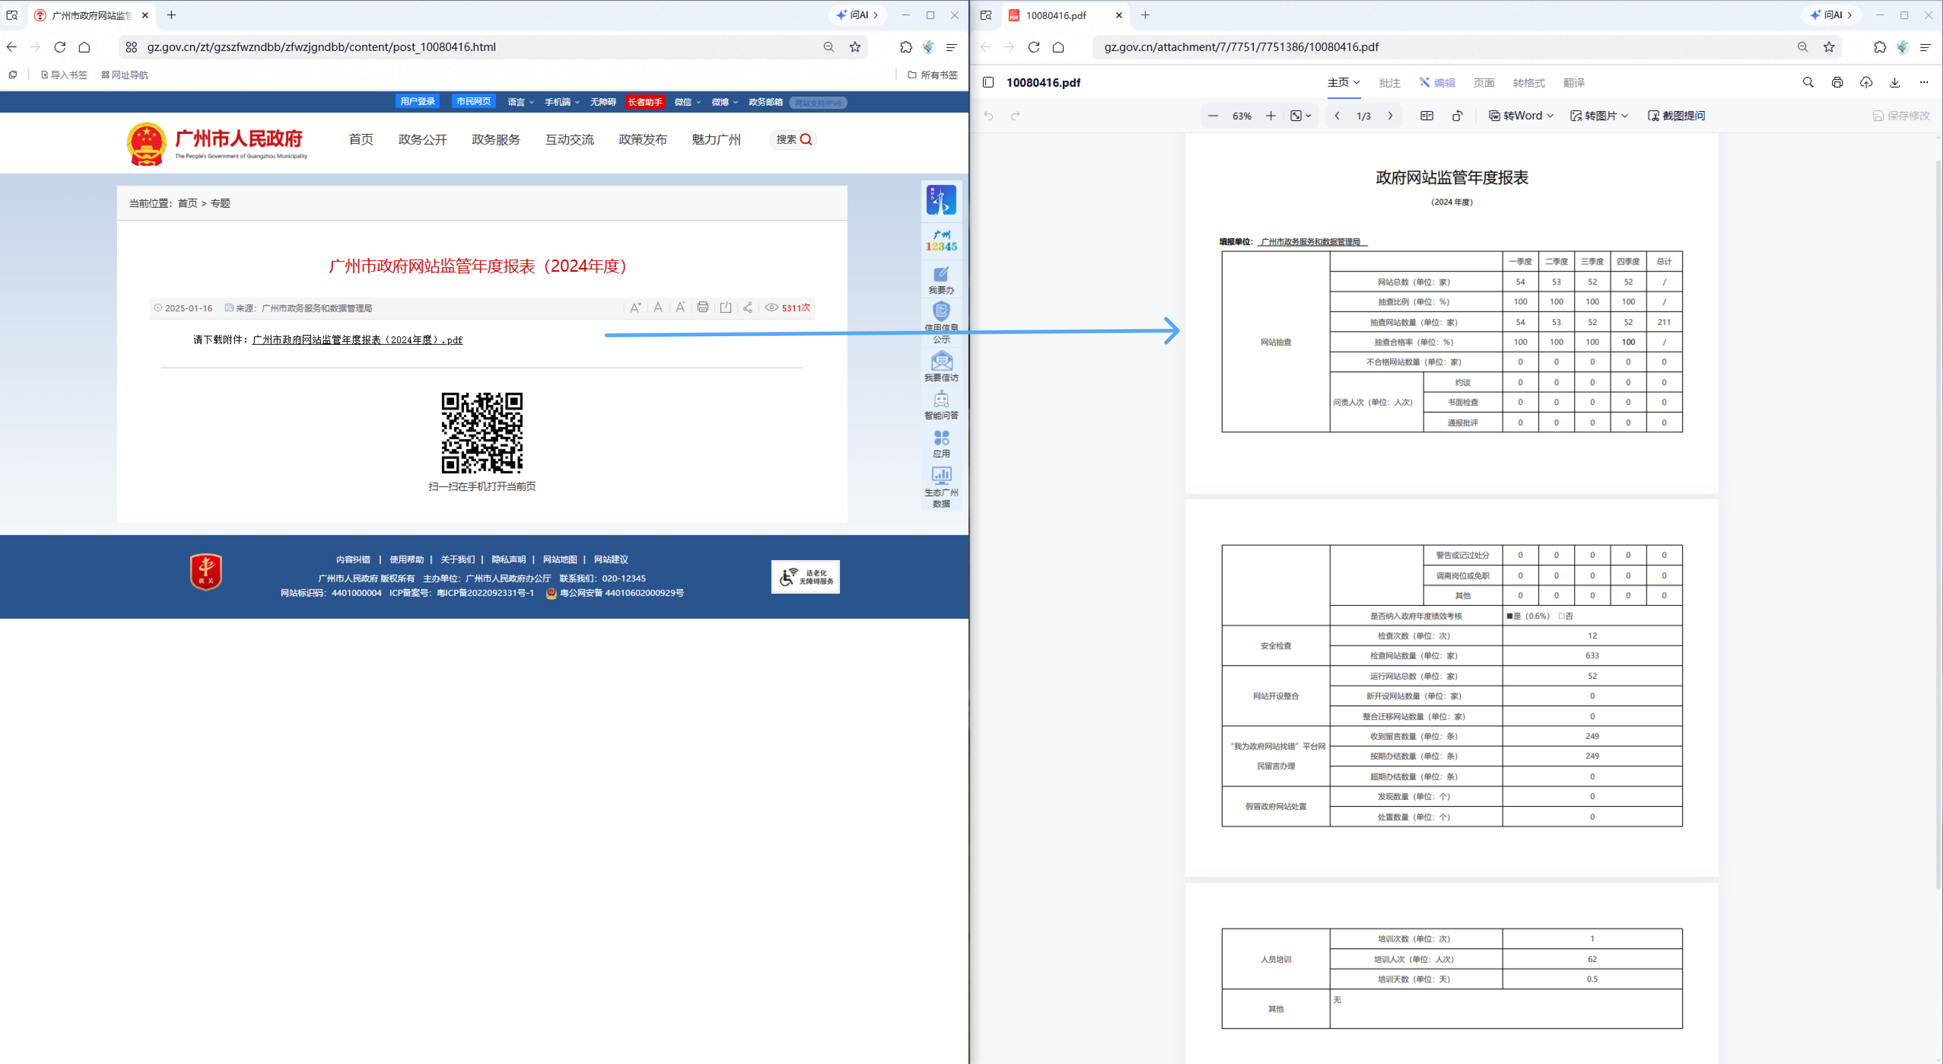Open the 转Word dropdown

point(1521,116)
